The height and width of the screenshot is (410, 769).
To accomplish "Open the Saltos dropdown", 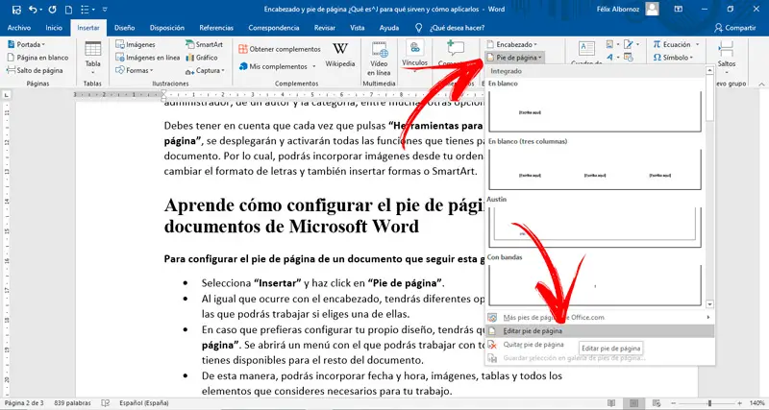I will [727, 58].
